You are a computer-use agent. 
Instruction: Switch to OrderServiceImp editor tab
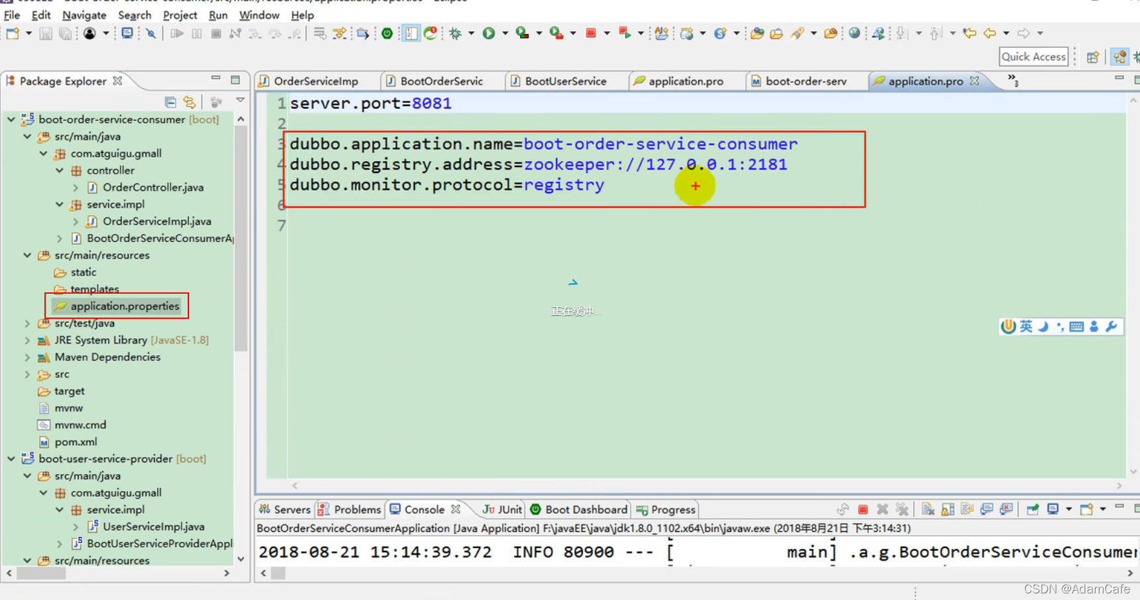(x=316, y=81)
